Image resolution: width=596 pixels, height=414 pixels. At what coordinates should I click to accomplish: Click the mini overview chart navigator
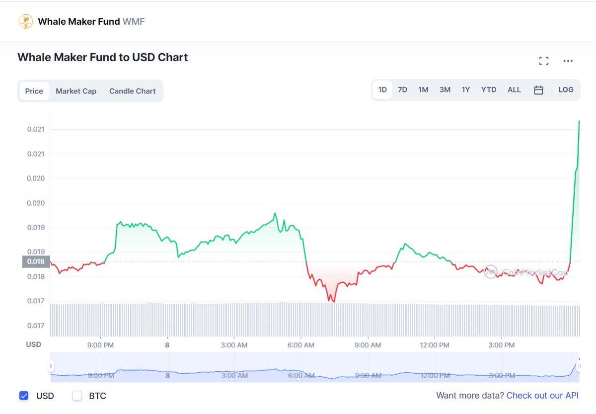tap(315, 367)
